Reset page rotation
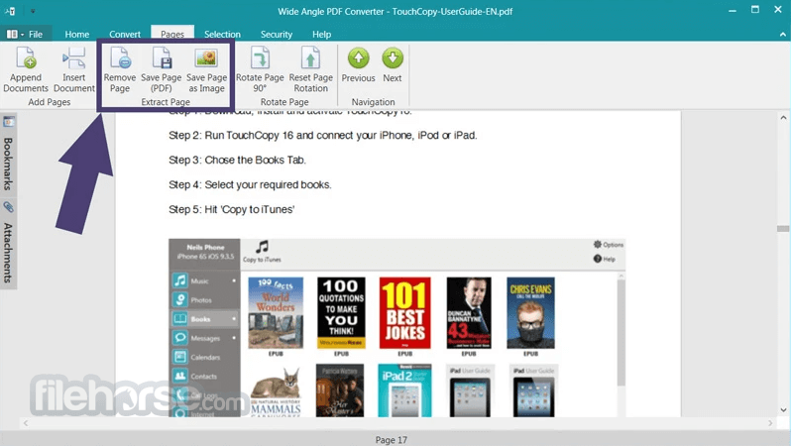The image size is (791, 446). coord(311,69)
